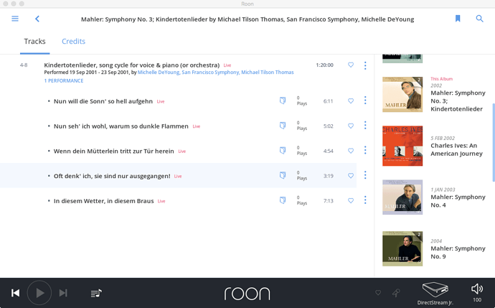Click the sidebar vertical scrollbar
Viewport: 495px width, 308px height.
(494, 142)
